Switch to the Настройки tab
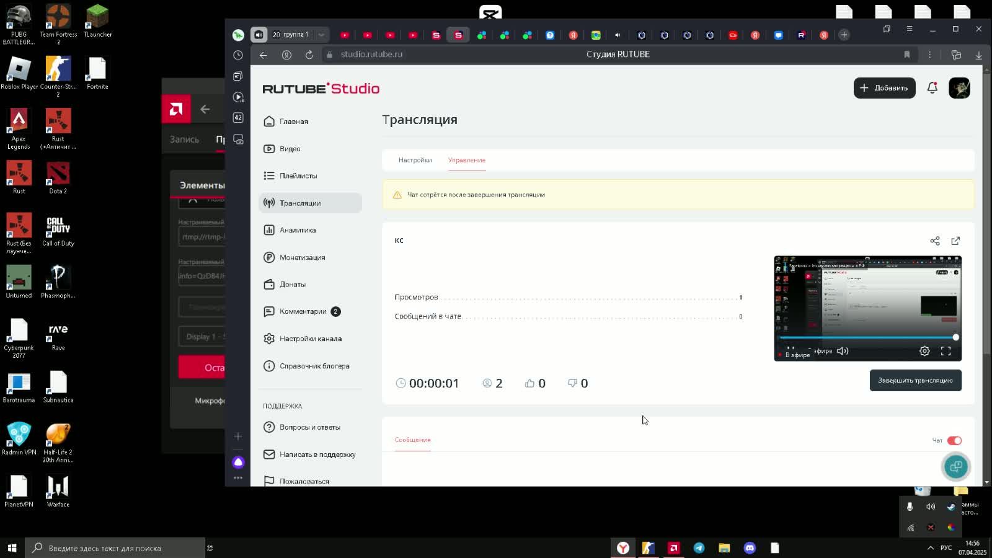Viewport: 992px width, 558px height. 415,160
